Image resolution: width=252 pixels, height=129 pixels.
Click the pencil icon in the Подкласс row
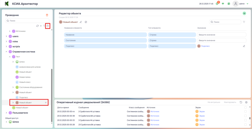click(x=244, y=46)
